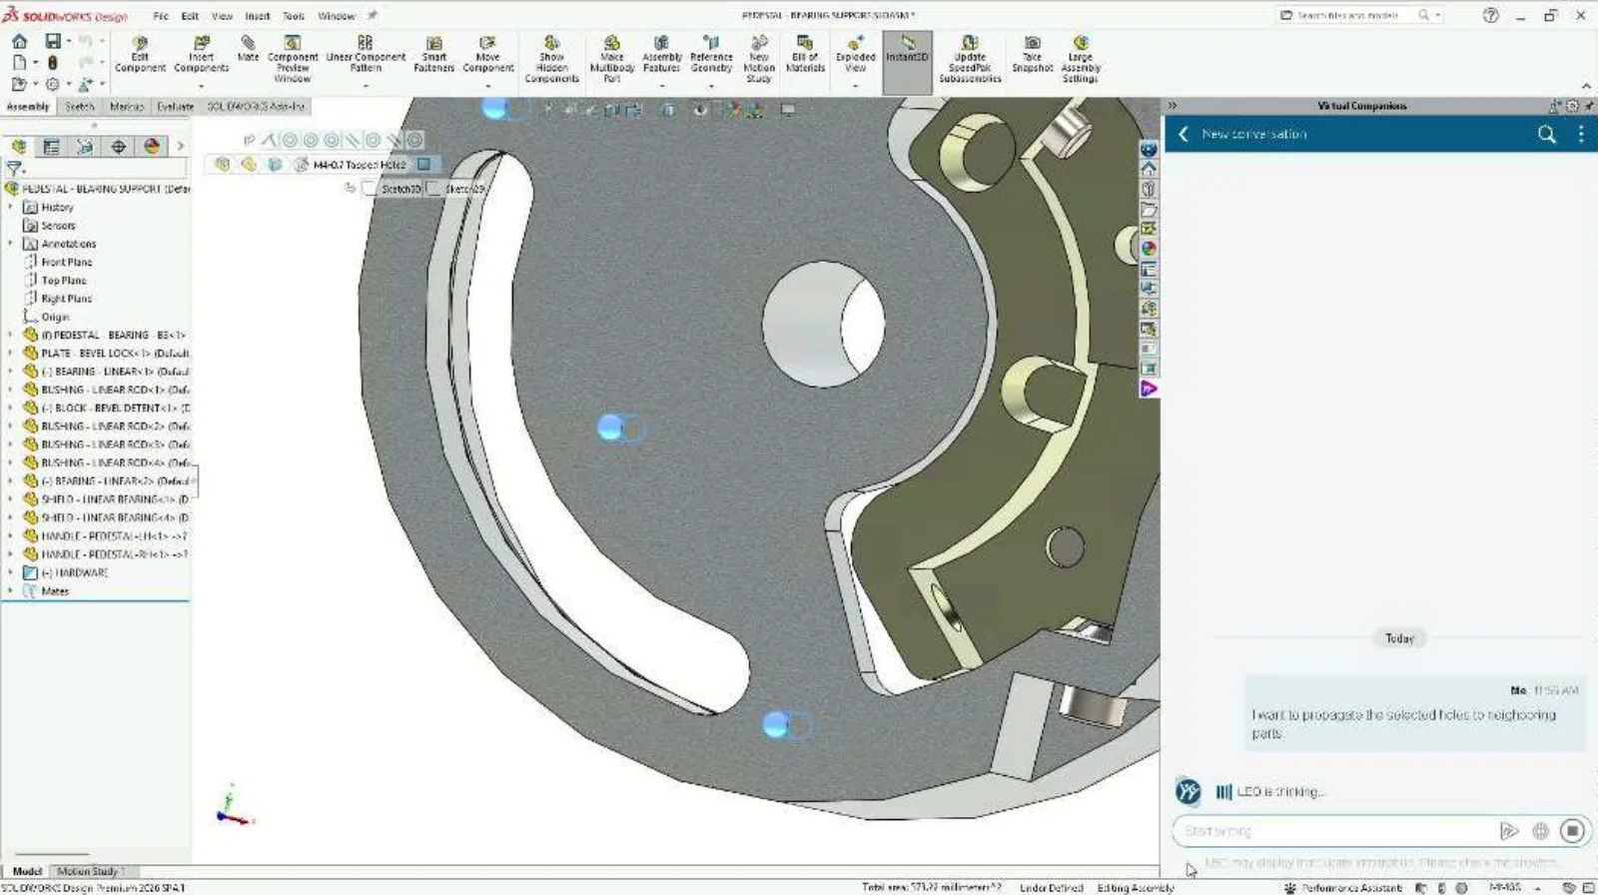Open the ConfigurationManager tab icon

[x=85, y=147]
